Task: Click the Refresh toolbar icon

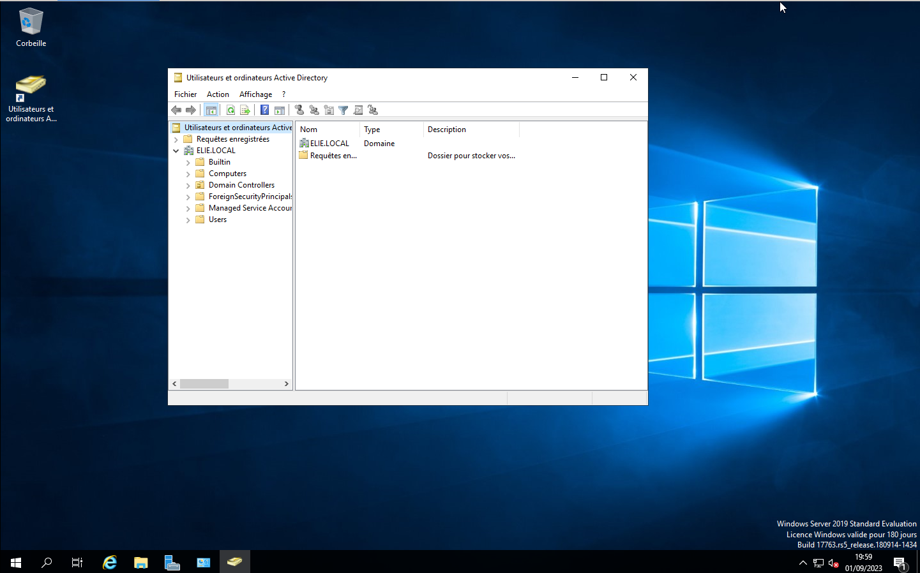Action: pyautogui.click(x=230, y=110)
